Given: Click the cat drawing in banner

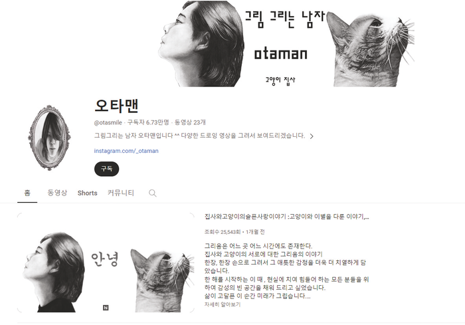Looking at the screenshot, I should point(371,49).
